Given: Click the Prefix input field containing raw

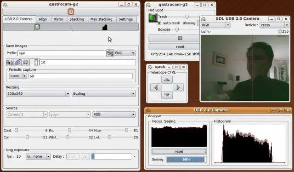Looking at the screenshot, I should (62, 53).
